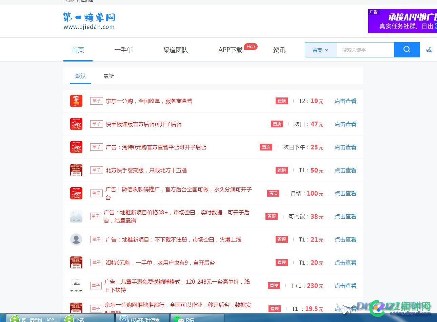Screen dimensions: 437x322
Task: Click the HOT badge beside APP下载
Action: tap(251, 47)
